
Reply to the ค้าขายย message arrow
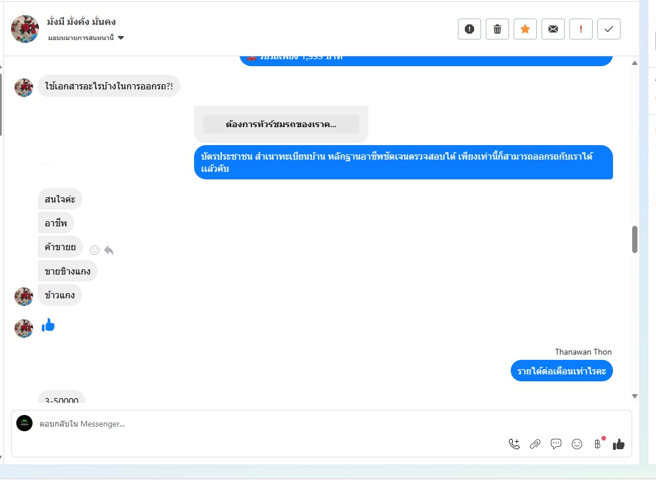pyautogui.click(x=109, y=250)
